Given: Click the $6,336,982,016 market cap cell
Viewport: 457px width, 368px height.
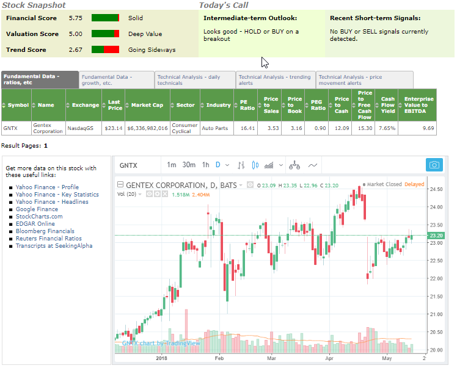Looking at the screenshot, I should (147, 128).
